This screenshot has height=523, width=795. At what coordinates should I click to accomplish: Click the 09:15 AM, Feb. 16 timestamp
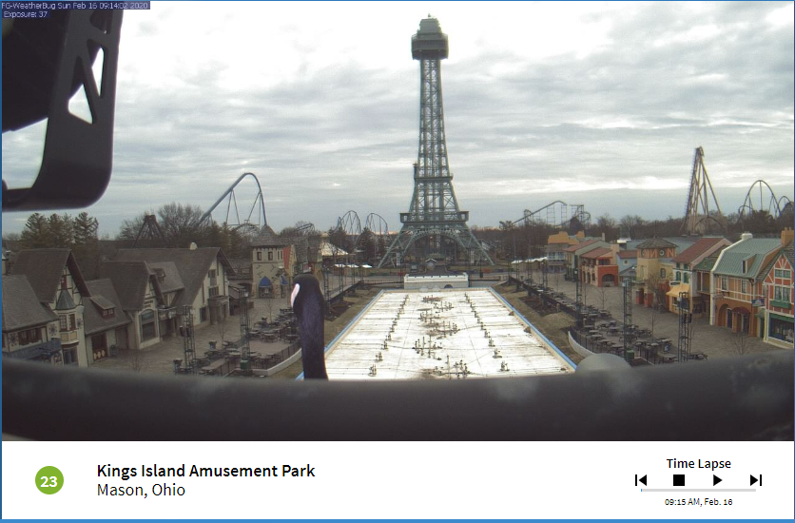point(698,502)
